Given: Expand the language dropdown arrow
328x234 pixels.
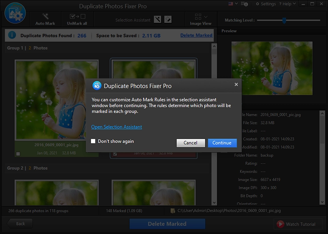Looking at the screenshot, I should (236, 3).
